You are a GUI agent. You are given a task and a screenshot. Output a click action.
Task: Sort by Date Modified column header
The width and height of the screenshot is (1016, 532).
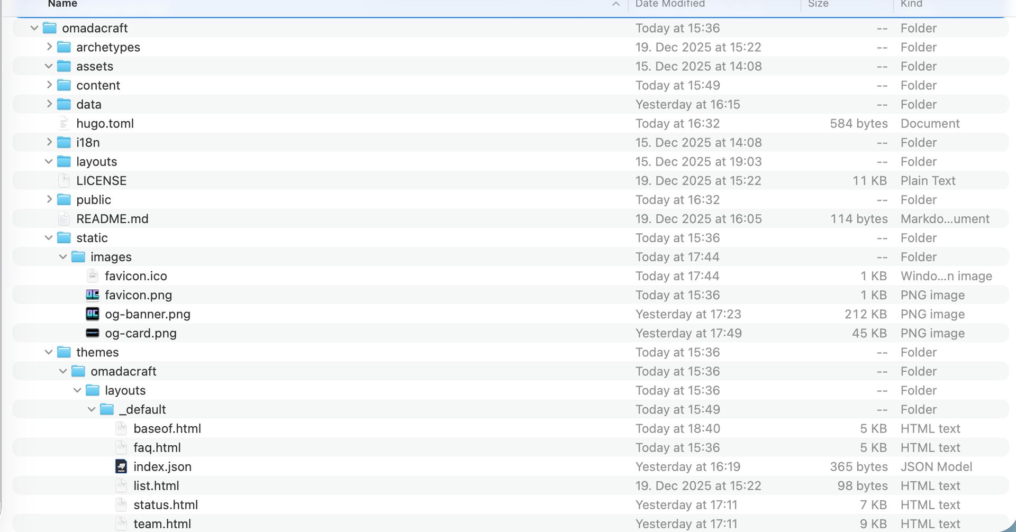[x=670, y=4]
